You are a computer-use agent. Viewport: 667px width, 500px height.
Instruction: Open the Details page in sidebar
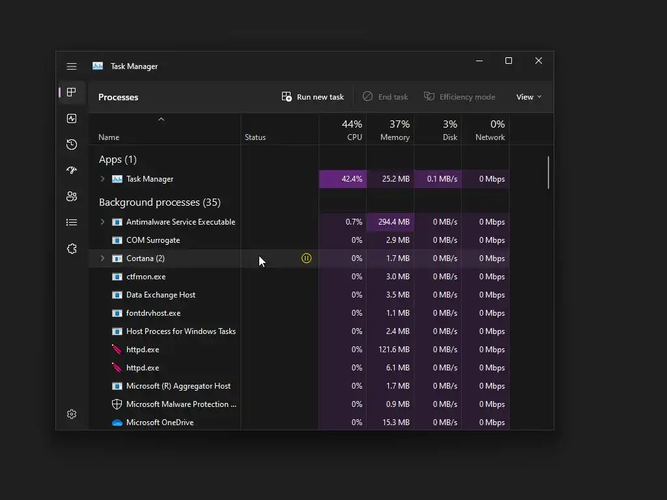coord(72,223)
